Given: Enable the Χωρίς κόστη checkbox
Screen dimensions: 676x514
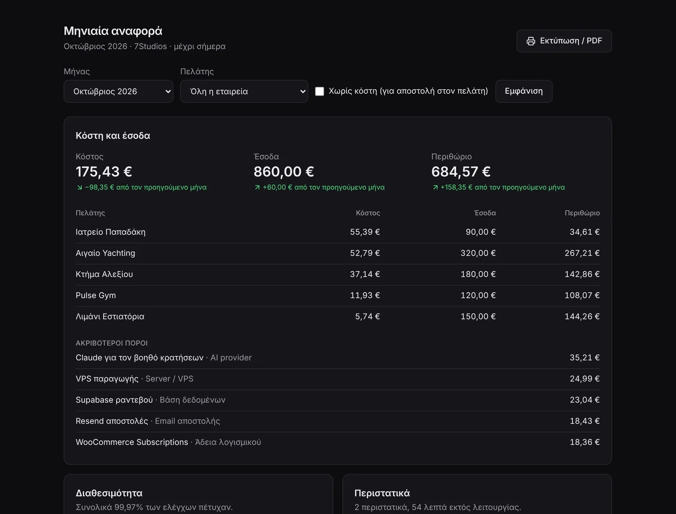Looking at the screenshot, I should coord(320,91).
